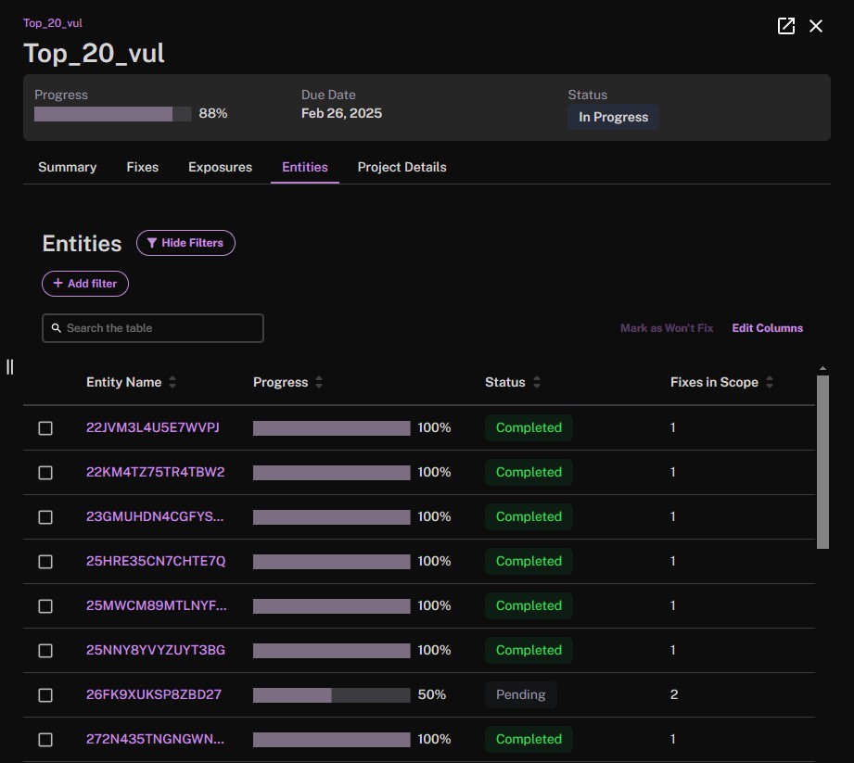Focus the Search the table field

click(153, 328)
